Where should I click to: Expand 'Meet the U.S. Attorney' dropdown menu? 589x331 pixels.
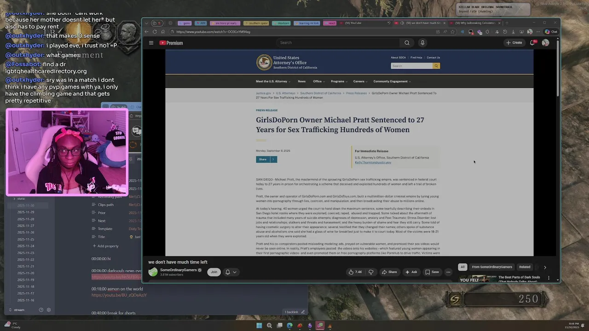click(x=273, y=81)
